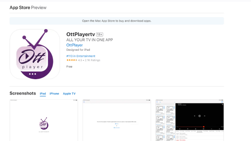Image resolution: width=251 pixels, height=141 pixels.
Task: Click the 'Free' price label
Action: (x=69, y=66)
